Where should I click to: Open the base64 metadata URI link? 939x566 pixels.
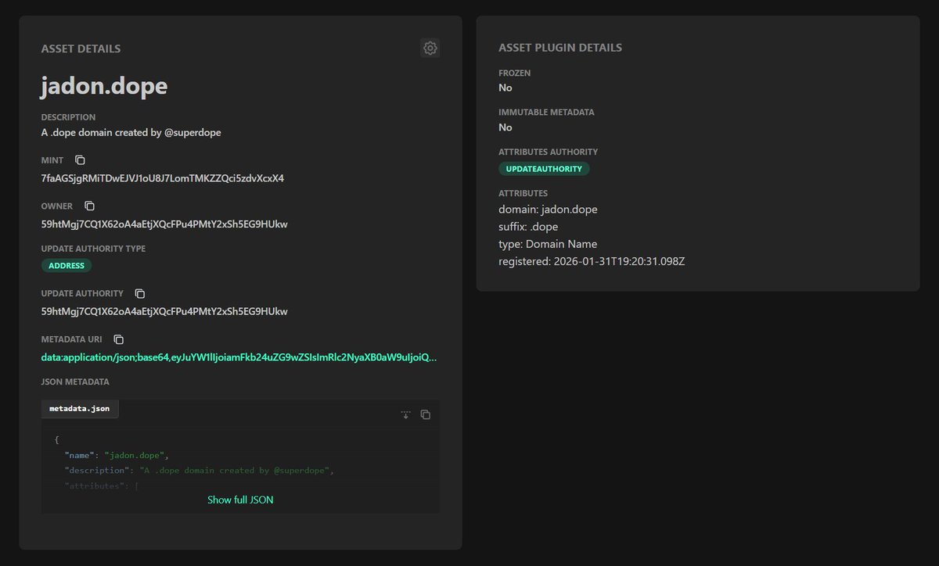click(x=239, y=356)
